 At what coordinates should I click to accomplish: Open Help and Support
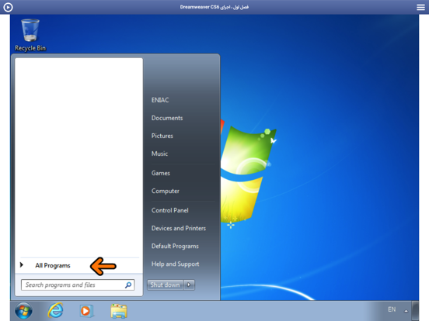(x=175, y=264)
